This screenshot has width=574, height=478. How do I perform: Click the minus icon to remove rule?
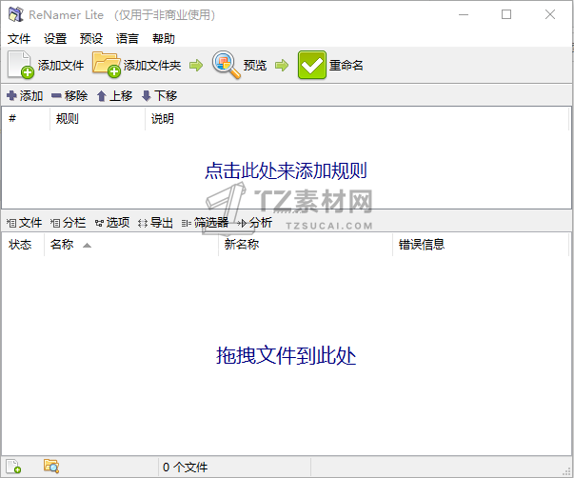(56, 96)
